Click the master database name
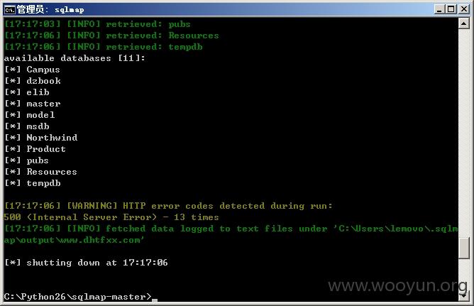 pos(43,104)
